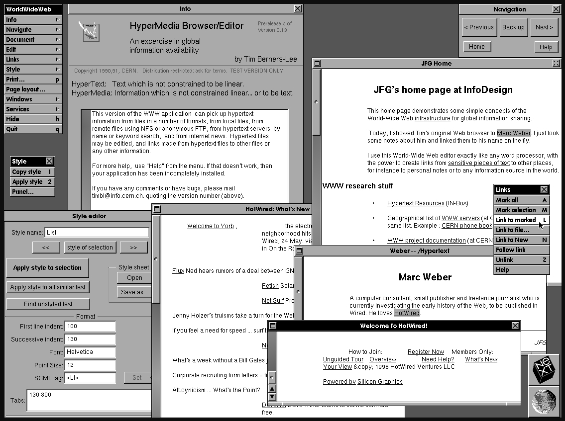Image resolution: width=565 pixels, height=421 pixels.
Task: Expand the Edit submenu
Action: pos(33,49)
